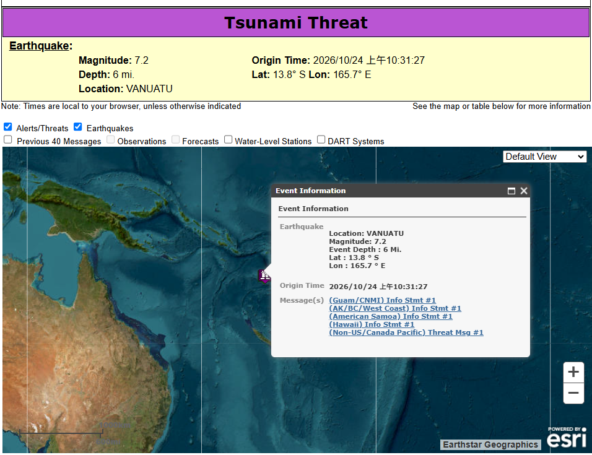
Task: Click the popup's Magnitude: 7.2 line
Action: [357, 241]
